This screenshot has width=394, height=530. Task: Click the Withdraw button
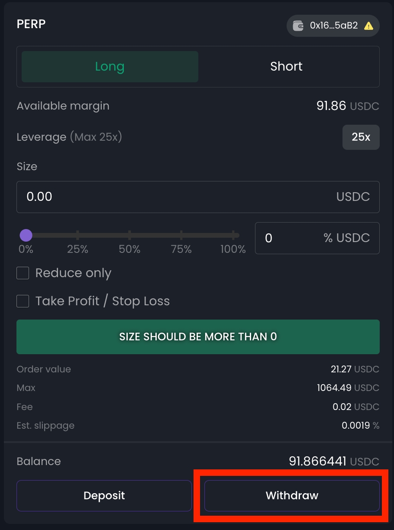coord(292,495)
